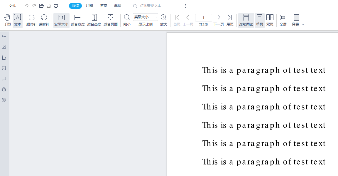Image resolution: width=338 pixels, height=176 pixels.
Task: Go to 下一页 next page
Action: 219,20
